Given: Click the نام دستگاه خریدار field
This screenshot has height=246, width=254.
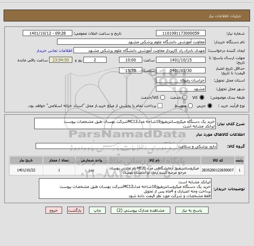Looking at the screenshot, I should coord(131,42).
